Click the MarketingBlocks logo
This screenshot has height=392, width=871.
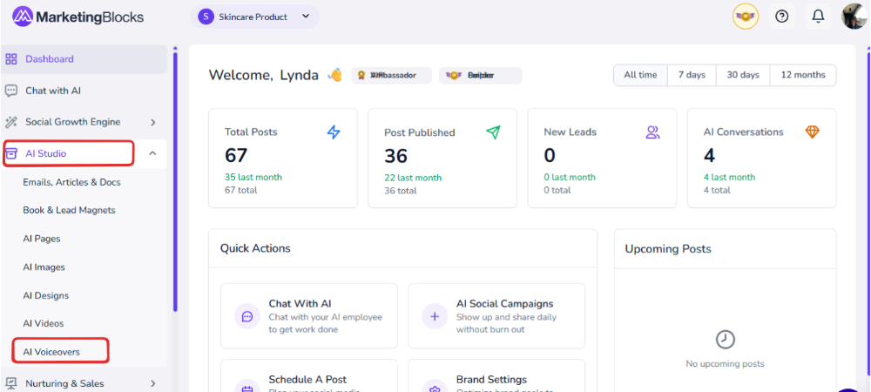[78, 17]
